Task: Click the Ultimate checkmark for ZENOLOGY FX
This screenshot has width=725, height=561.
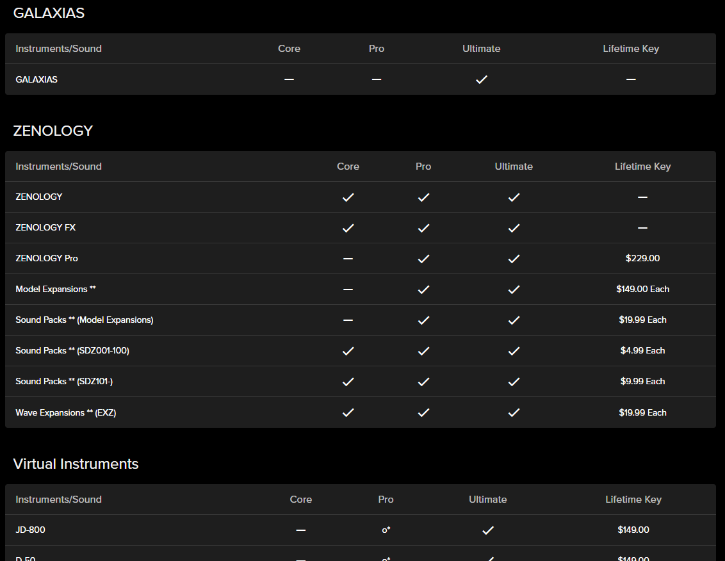Action: click(x=514, y=228)
